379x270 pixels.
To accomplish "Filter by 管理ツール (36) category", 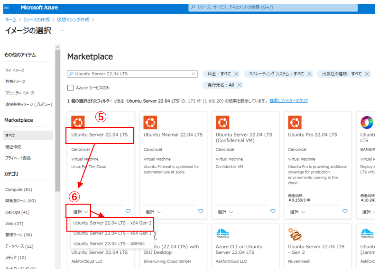I will coord(18,235).
